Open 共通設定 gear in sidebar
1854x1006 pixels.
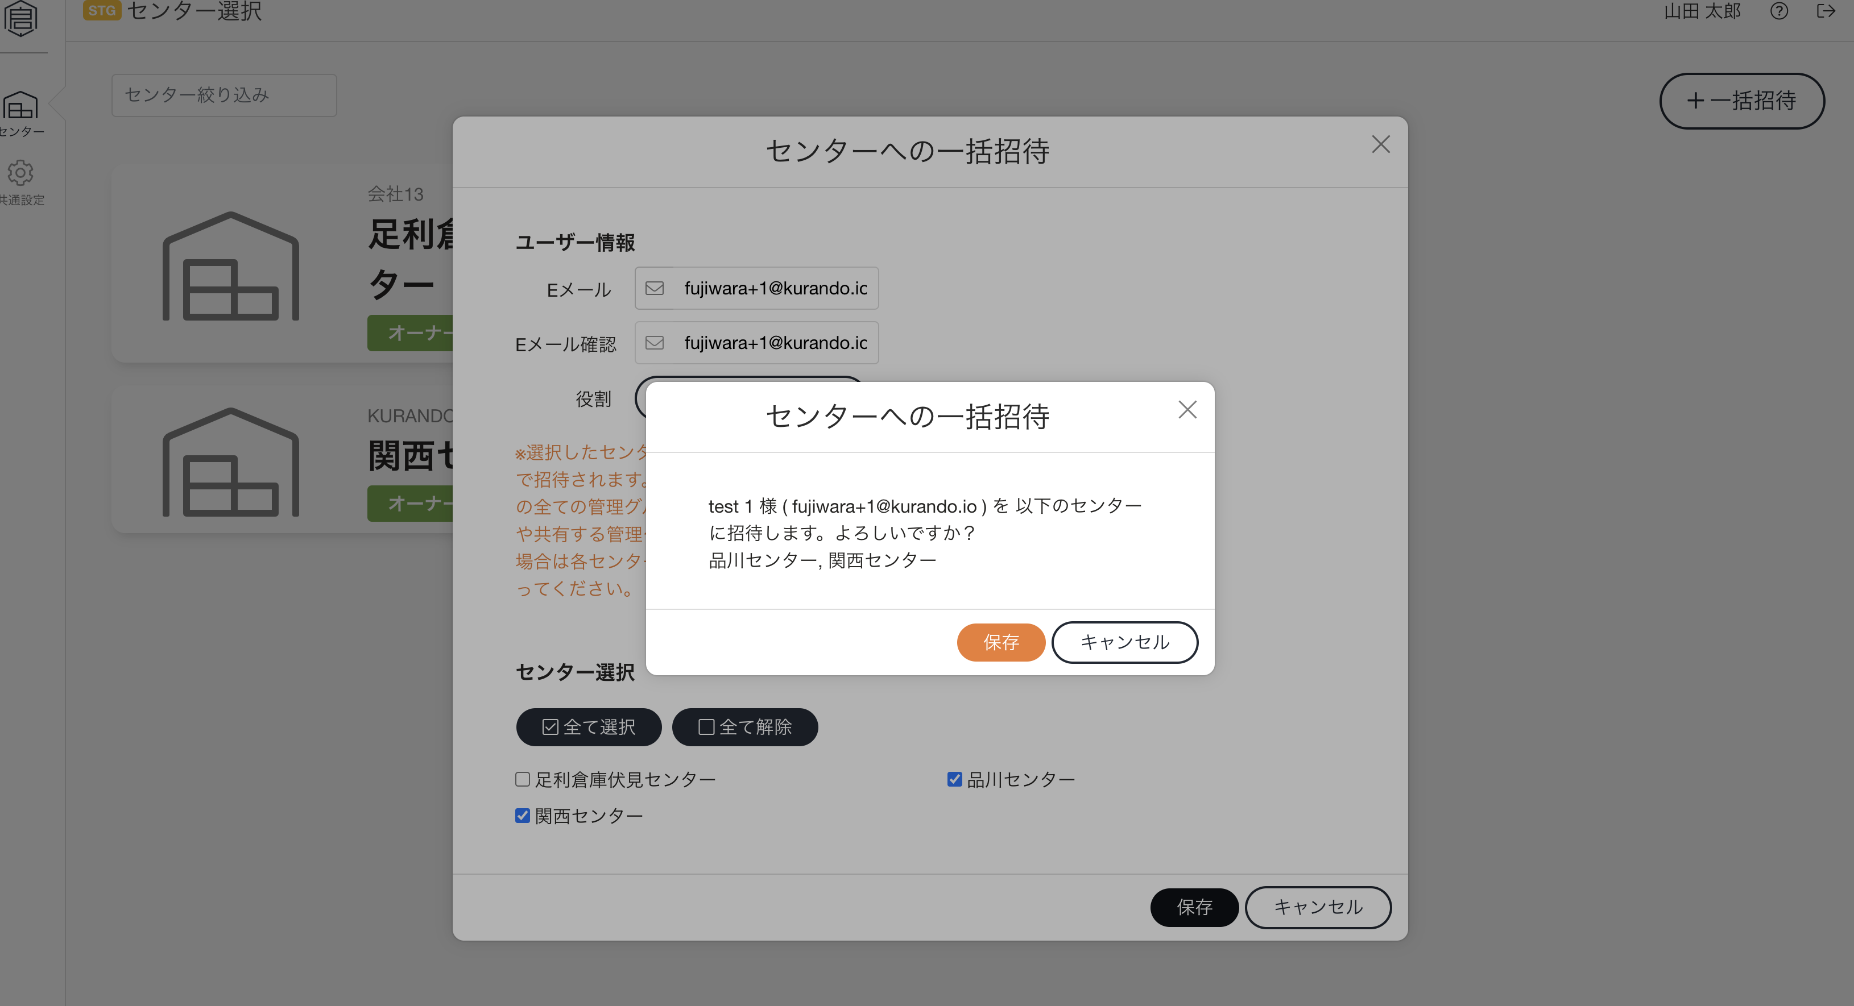(x=21, y=182)
